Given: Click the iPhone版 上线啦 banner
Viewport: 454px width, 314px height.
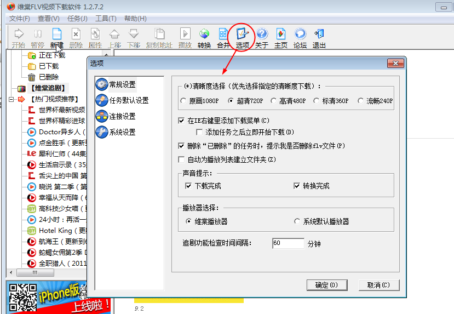Looking at the screenshot, I should tap(58, 297).
